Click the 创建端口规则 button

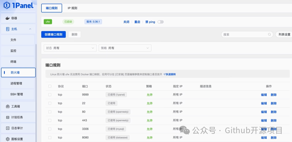pyautogui.click(x=53, y=34)
